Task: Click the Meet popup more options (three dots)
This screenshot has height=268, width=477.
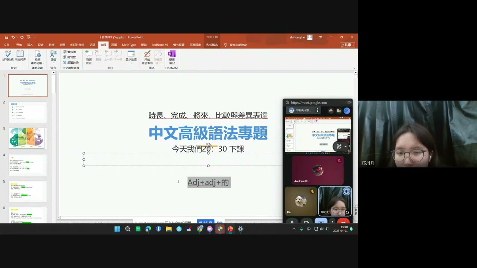Action: [x=318, y=110]
